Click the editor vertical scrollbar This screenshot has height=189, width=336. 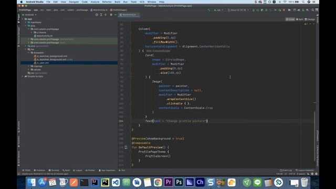314,136
